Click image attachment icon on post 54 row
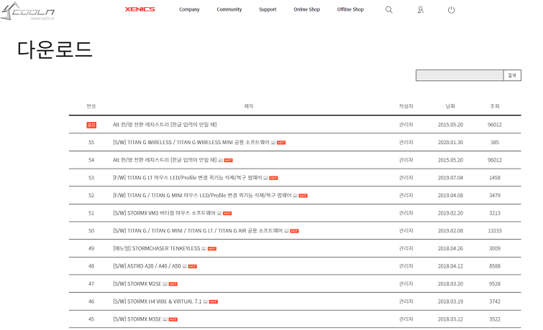 220,160
